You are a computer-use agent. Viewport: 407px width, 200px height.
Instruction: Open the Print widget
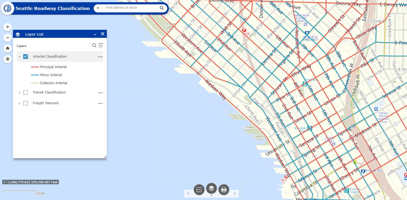tap(224, 190)
